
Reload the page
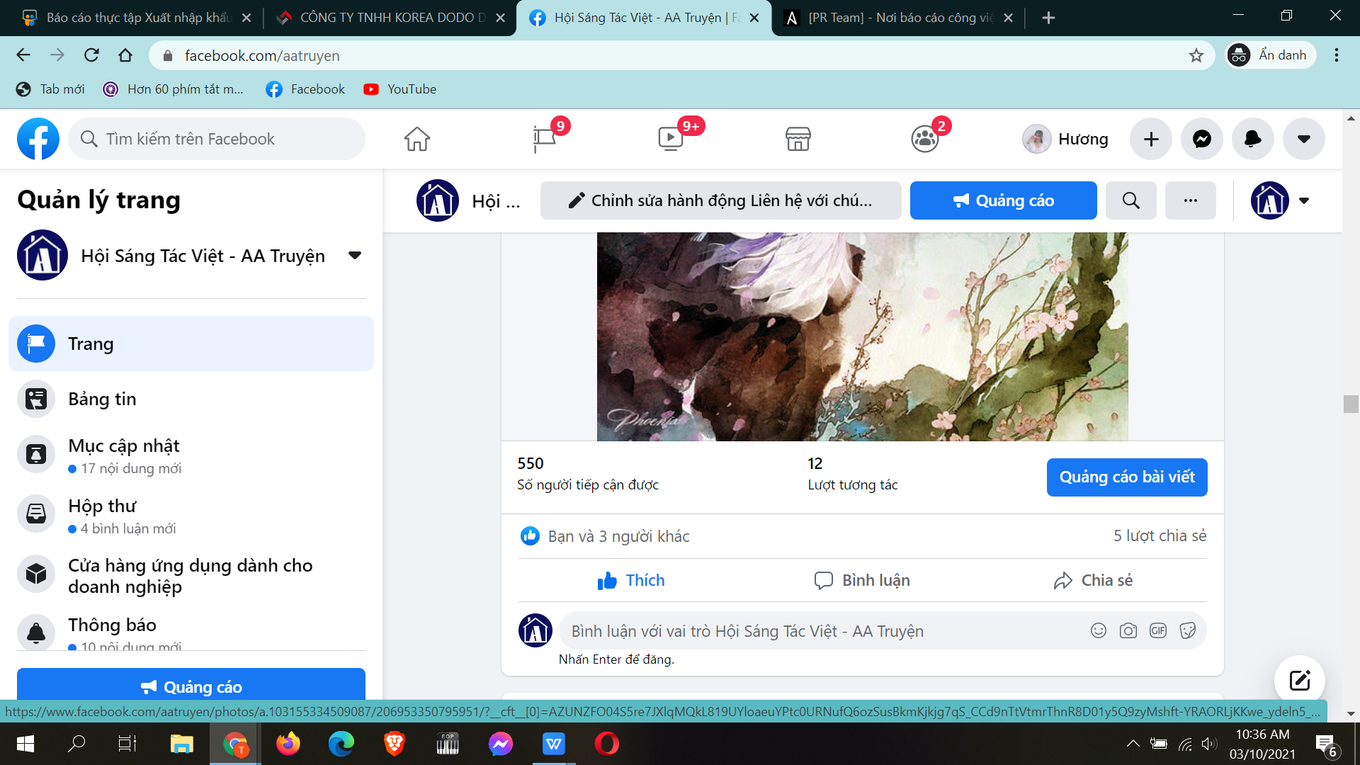coord(91,55)
